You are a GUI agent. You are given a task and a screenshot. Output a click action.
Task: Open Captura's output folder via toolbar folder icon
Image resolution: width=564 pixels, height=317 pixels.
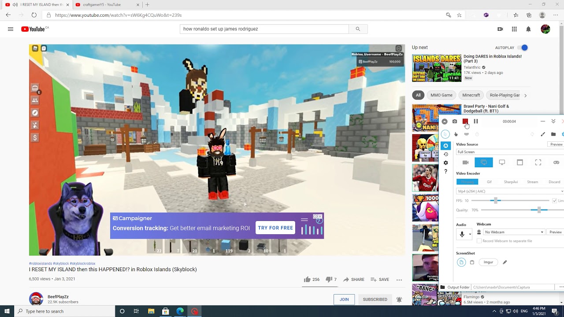tap(553, 134)
